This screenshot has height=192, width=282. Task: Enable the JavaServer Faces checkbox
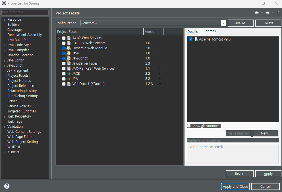64,64
